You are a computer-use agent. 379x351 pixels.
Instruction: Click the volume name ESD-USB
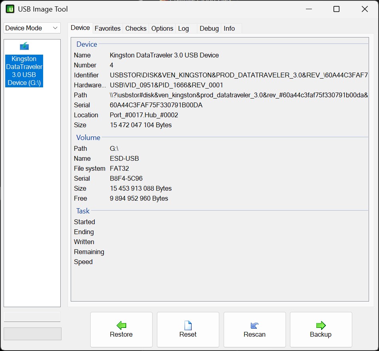pyautogui.click(x=124, y=158)
